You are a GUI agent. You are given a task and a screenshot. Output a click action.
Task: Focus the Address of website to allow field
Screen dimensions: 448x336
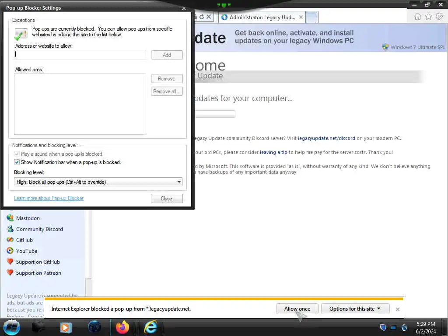[80, 55]
